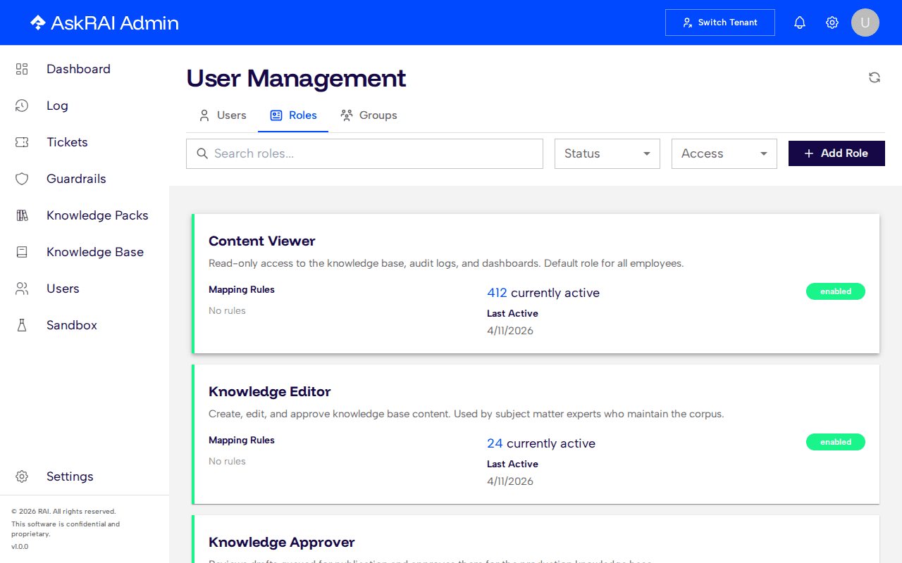Image resolution: width=902 pixels, height=563 pixels.
Task: Open the Content Viewer role title
Action: coord(262,241)
